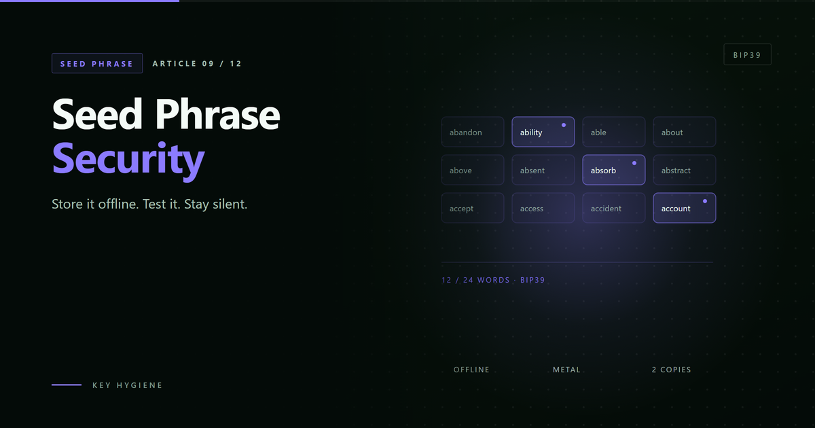This screenshot has height=428, width=815.
Task: Click the 'KEY HYGIENE' footer label
Action: pyautogui.click(x=128, y=385)
